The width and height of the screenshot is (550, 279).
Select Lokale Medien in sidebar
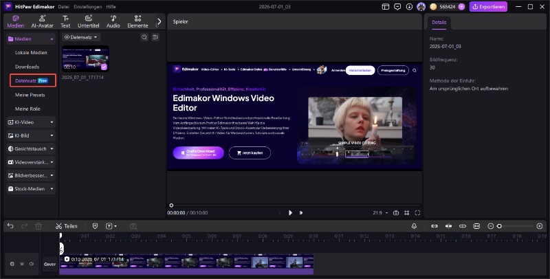[31, 53]
